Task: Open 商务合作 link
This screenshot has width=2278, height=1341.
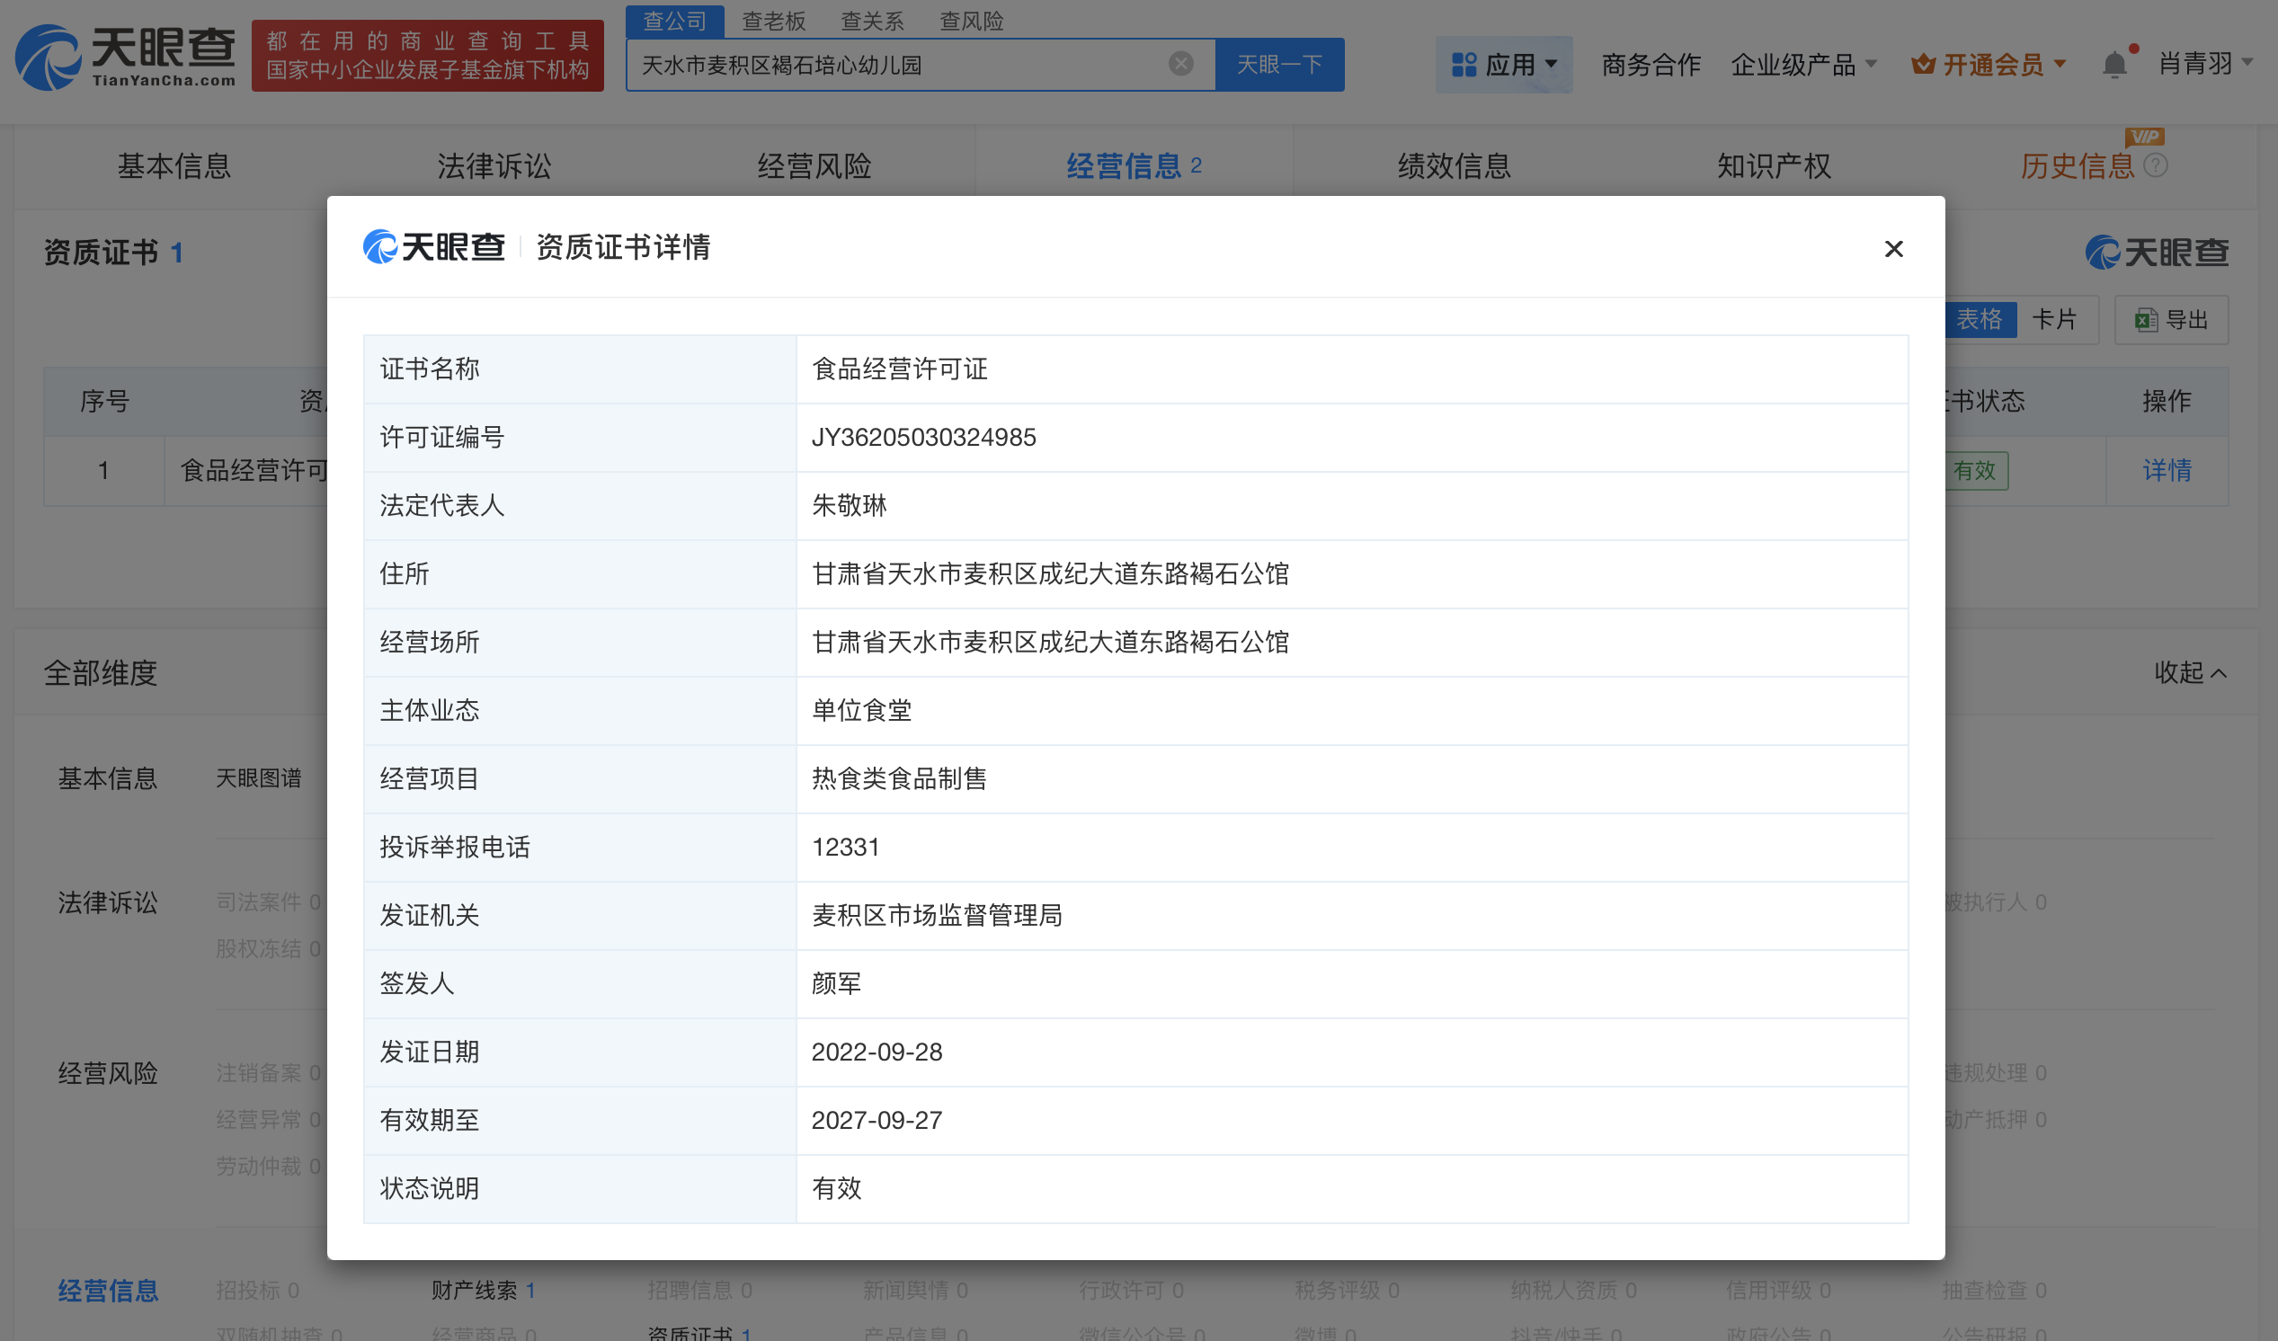Action: [1651, 64]
